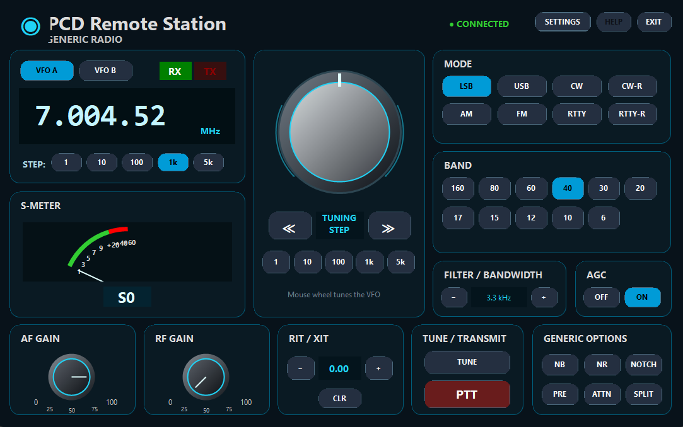
Task: Toggle the NOTCH filter
Action: 644,365
